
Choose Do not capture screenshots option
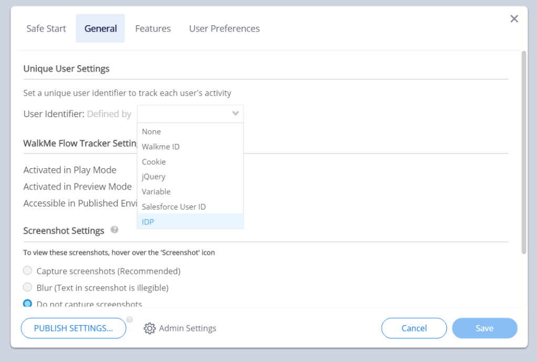pyautogui.click(x=28, y=304)
